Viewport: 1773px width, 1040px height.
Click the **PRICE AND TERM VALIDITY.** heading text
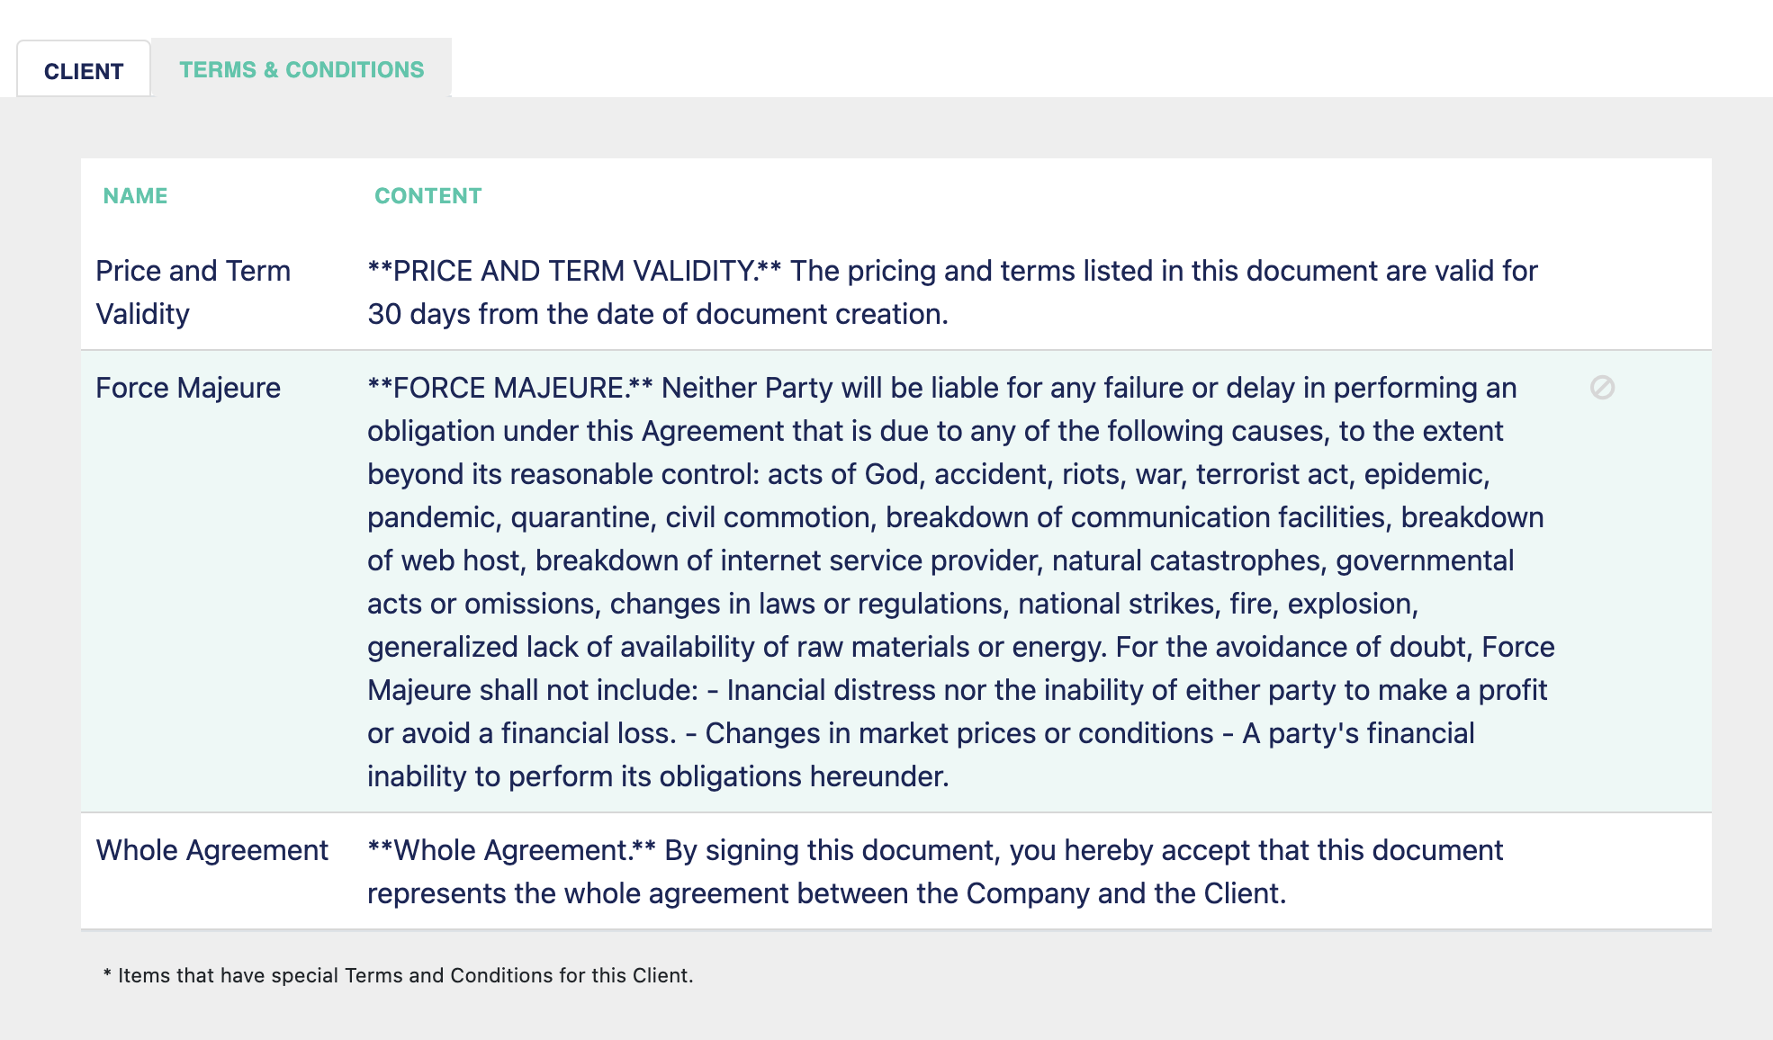point(574,271)
